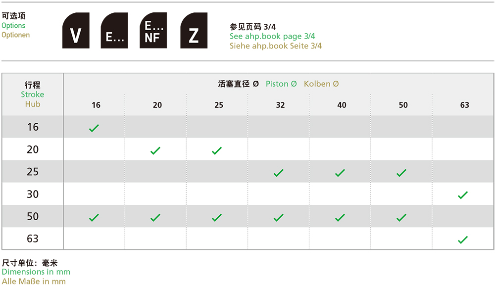
Task: Select the E... option icon
Action: [114, 30]
